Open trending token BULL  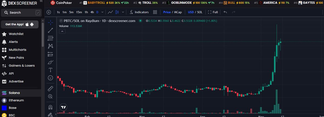pos(235,3)
